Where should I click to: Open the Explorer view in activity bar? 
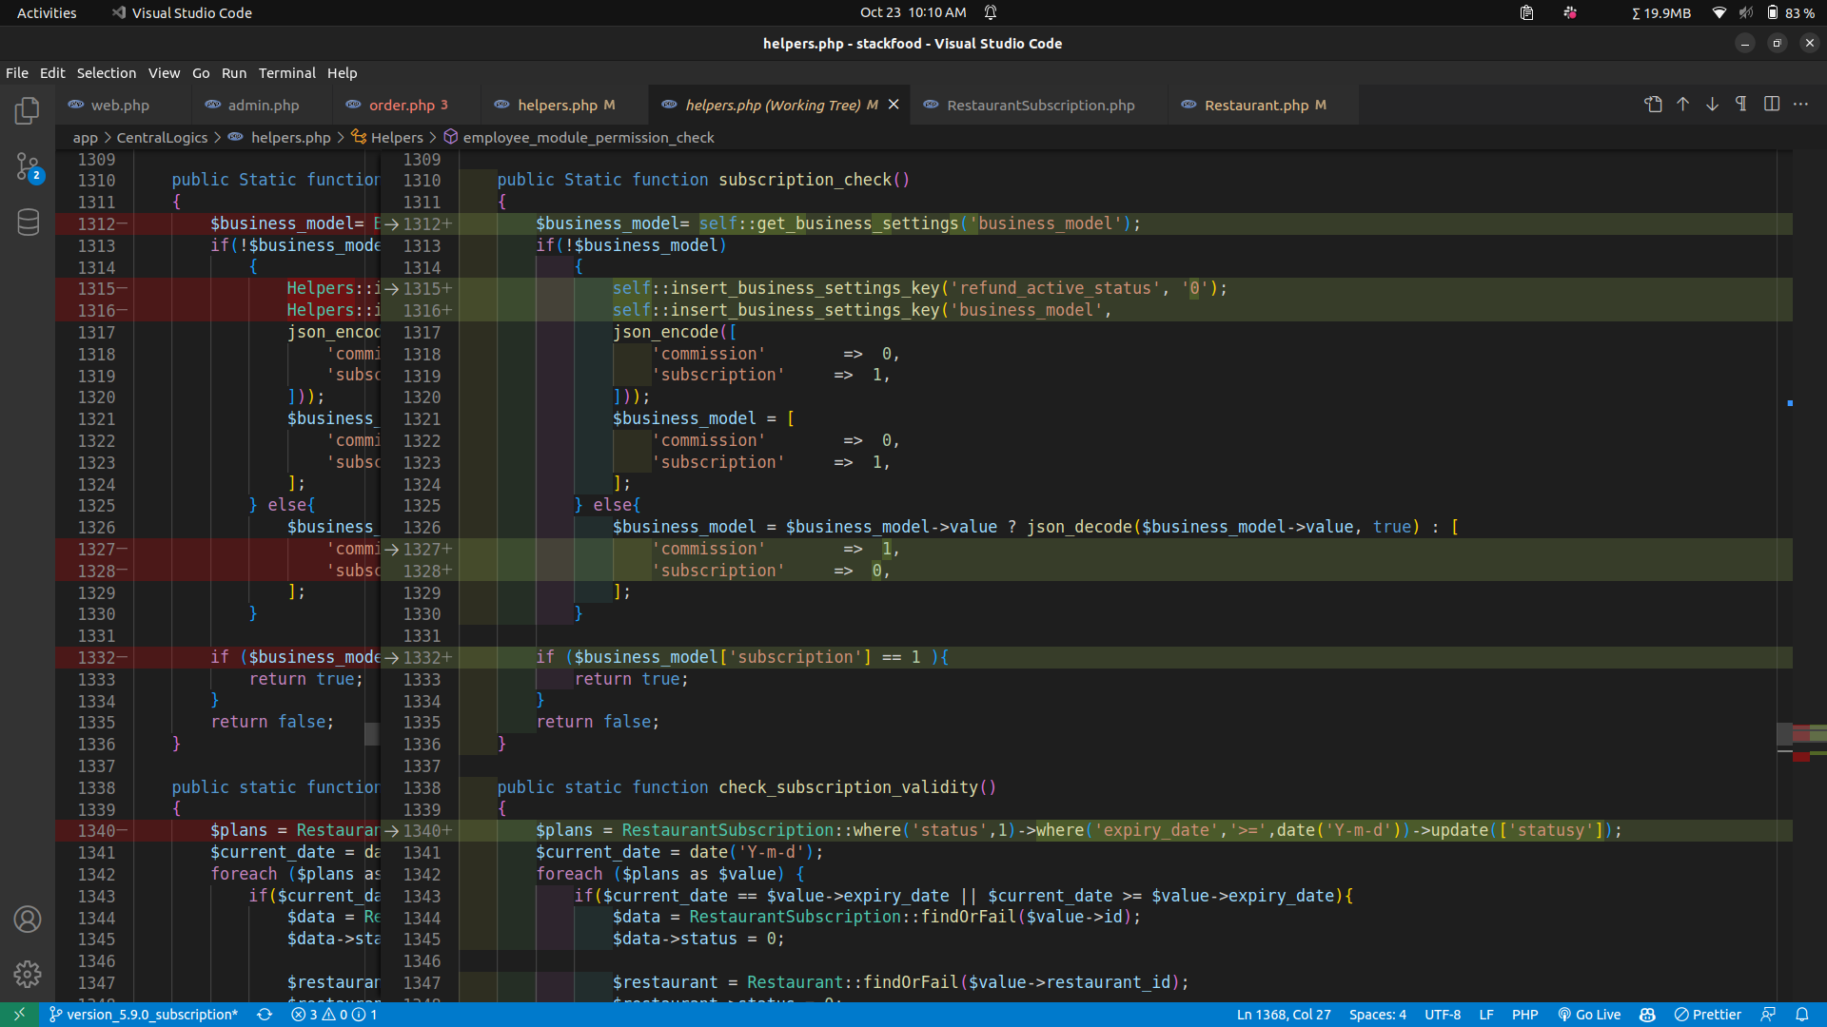click(x=28, y=111)
